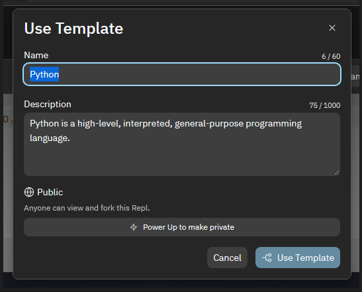Click inside the Name input field
Viewport: 362px width, 292px height.
(x=182, y=74)
